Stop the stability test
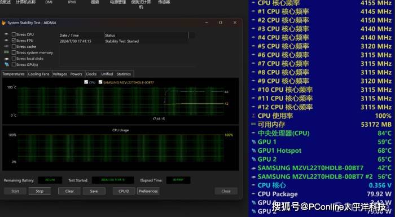The image size is (395, 217). coord(39,191)
